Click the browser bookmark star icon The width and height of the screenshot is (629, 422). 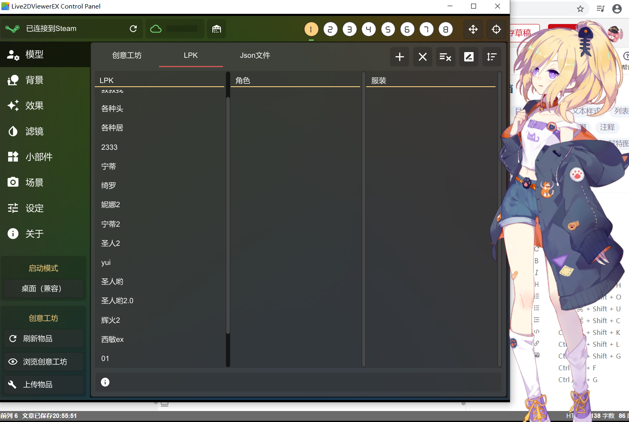point(580,9)
